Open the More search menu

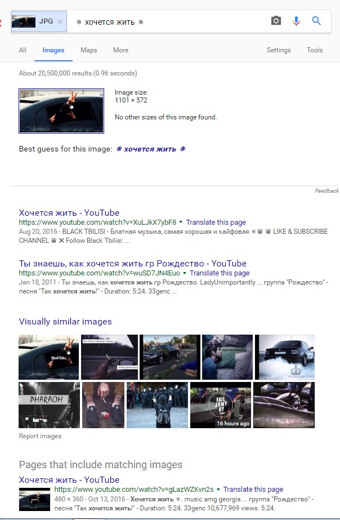[120, 50]
